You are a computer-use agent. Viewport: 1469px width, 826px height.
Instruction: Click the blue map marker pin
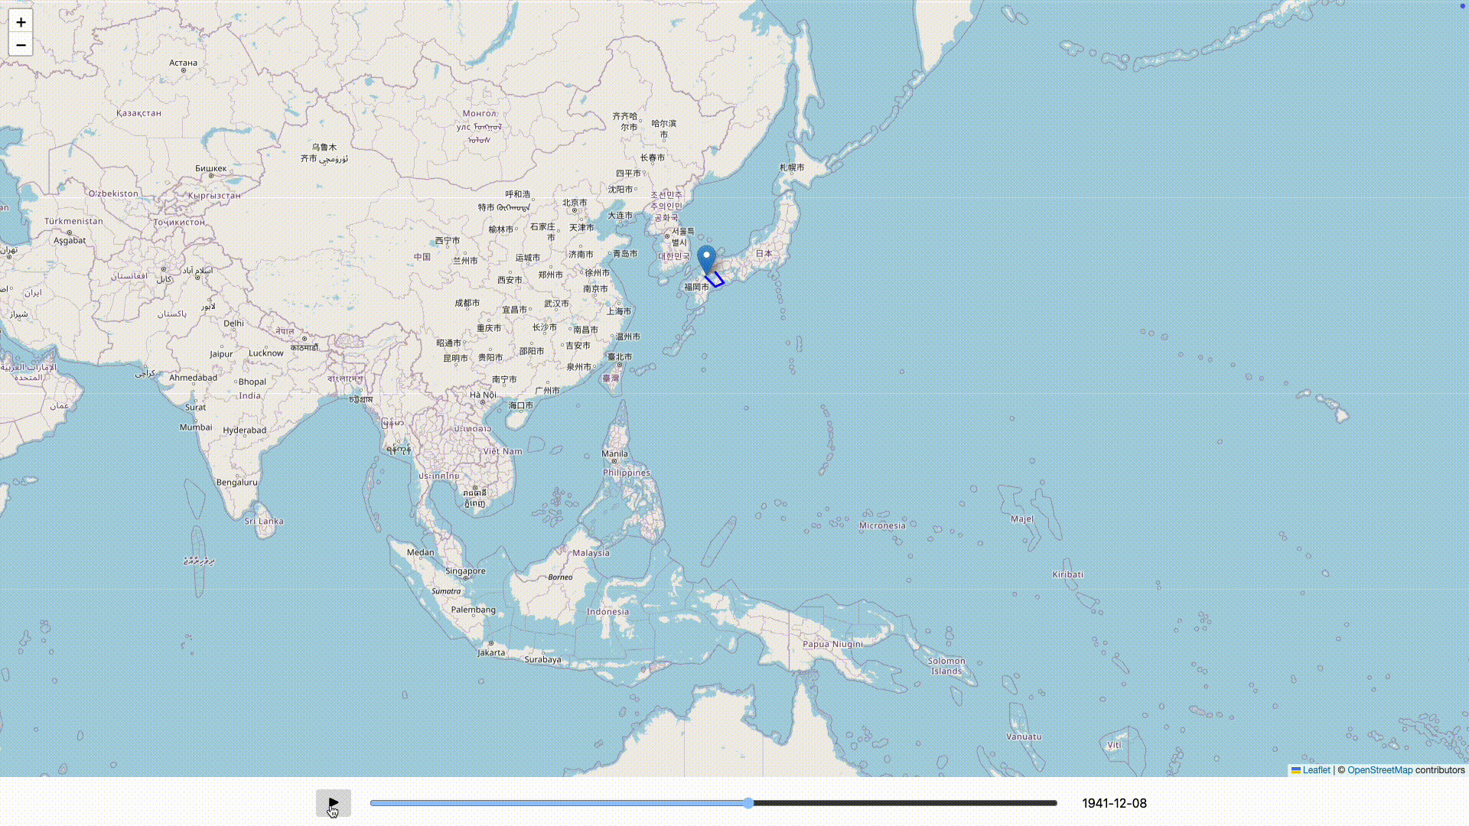(706, 259)
